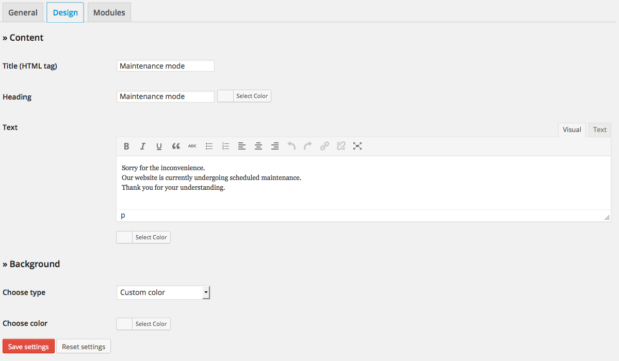Apply underline to the text
Viewport: 619px width, 361px height.
pyautogui.click(x=159, y=146)
